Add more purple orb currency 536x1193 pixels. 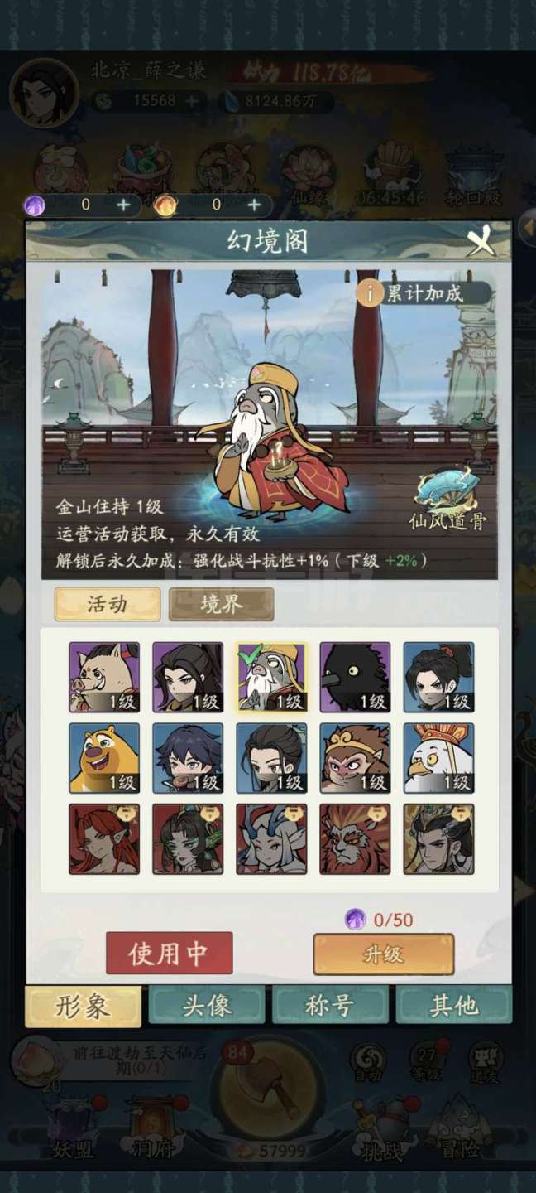[123, 205]
